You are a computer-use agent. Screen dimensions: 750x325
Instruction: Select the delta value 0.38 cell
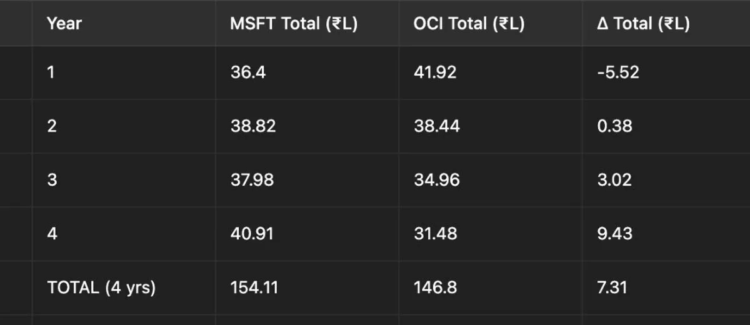(614, 126)
